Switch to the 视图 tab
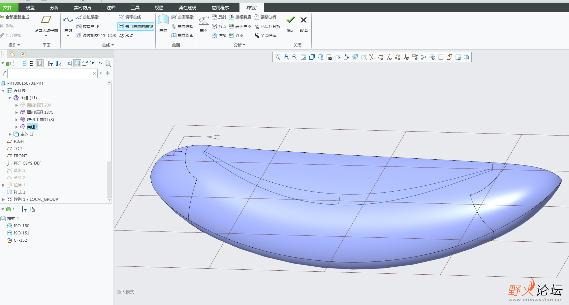 (x=159, y=8)
